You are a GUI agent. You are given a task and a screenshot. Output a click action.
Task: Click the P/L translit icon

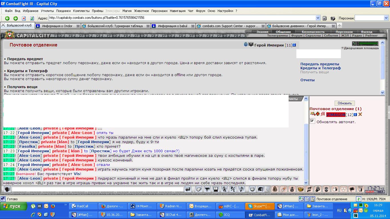tap(233, 189)
